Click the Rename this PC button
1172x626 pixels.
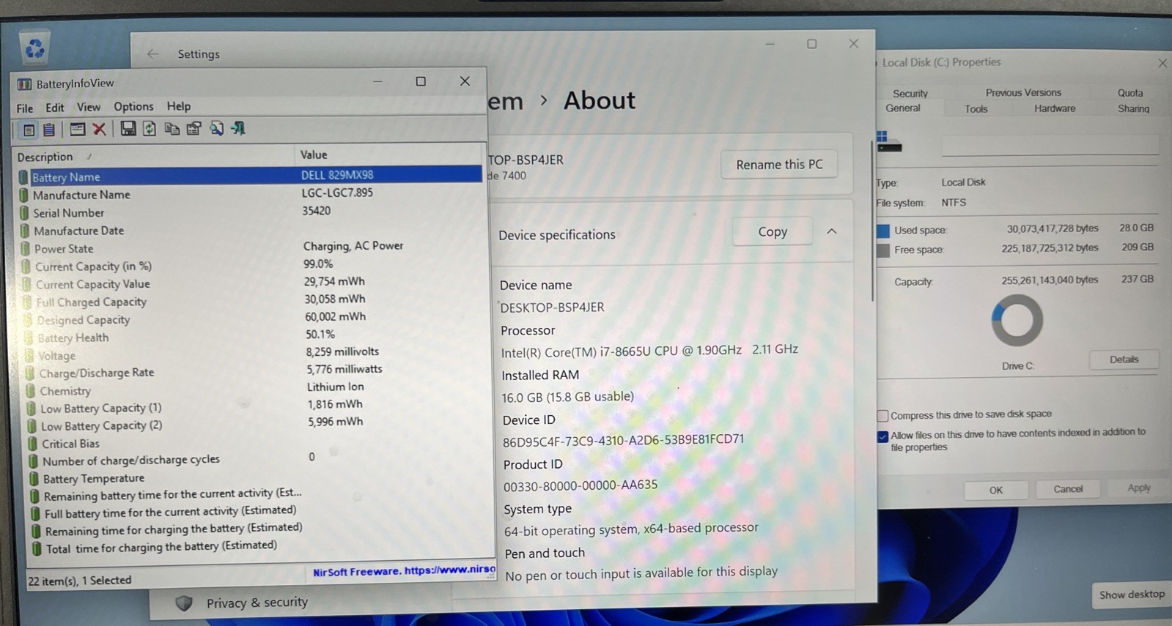click(779, 165)
